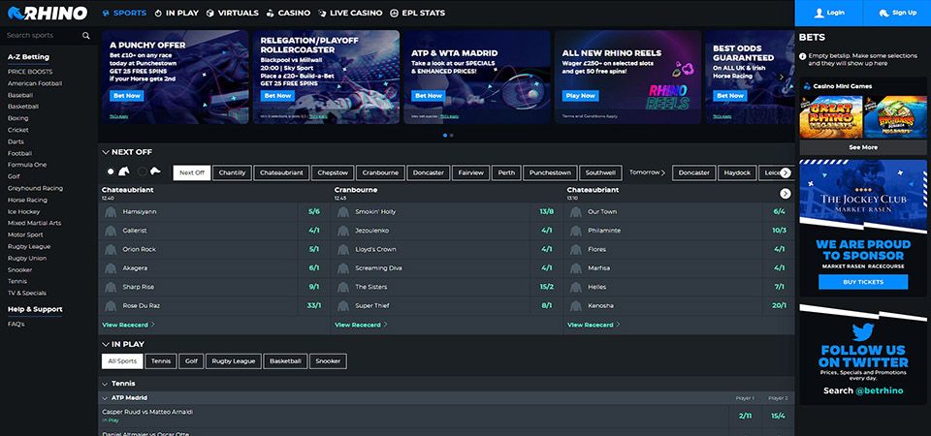Viewport: 931px width, 436px height.
Task: Open the Live Casino tab
Action: point(350,13)
